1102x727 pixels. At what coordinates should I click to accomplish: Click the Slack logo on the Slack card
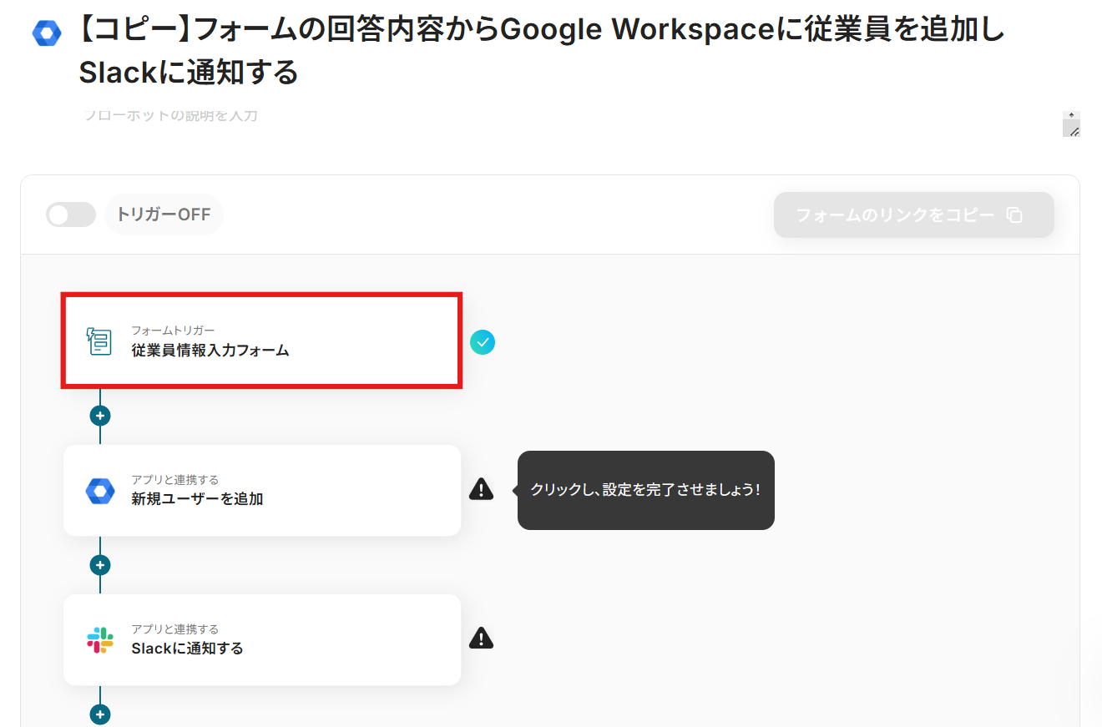[x=100, y=640]
